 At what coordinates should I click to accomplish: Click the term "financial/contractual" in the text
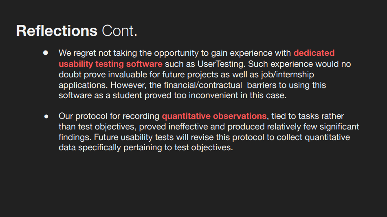pos(203,85)
